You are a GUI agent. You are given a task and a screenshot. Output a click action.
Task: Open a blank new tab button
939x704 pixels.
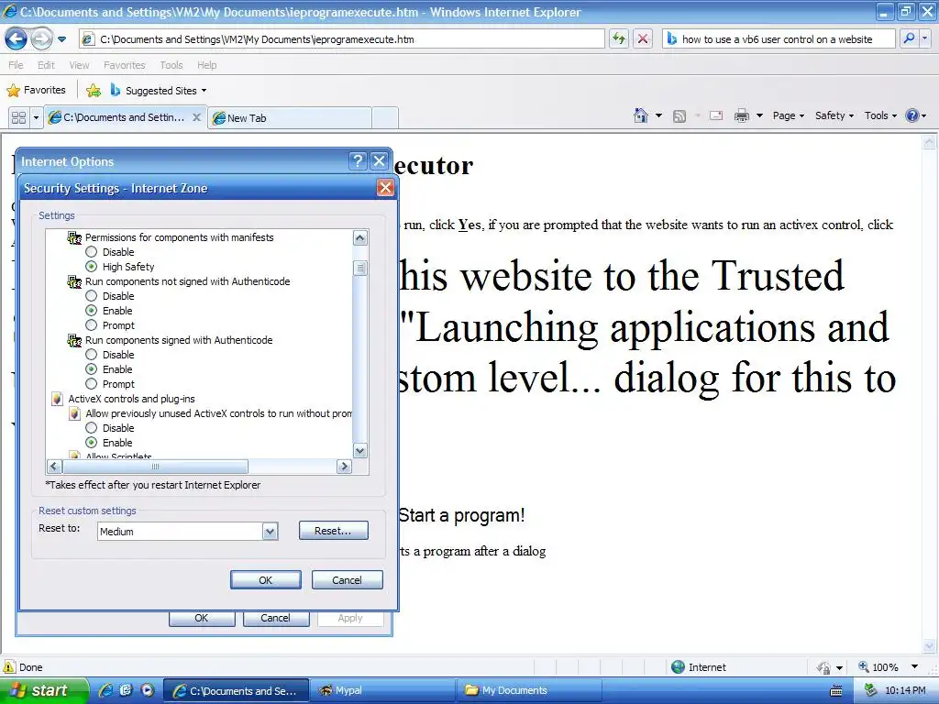[385, 118]
